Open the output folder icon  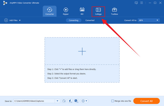tap(64, 101)
